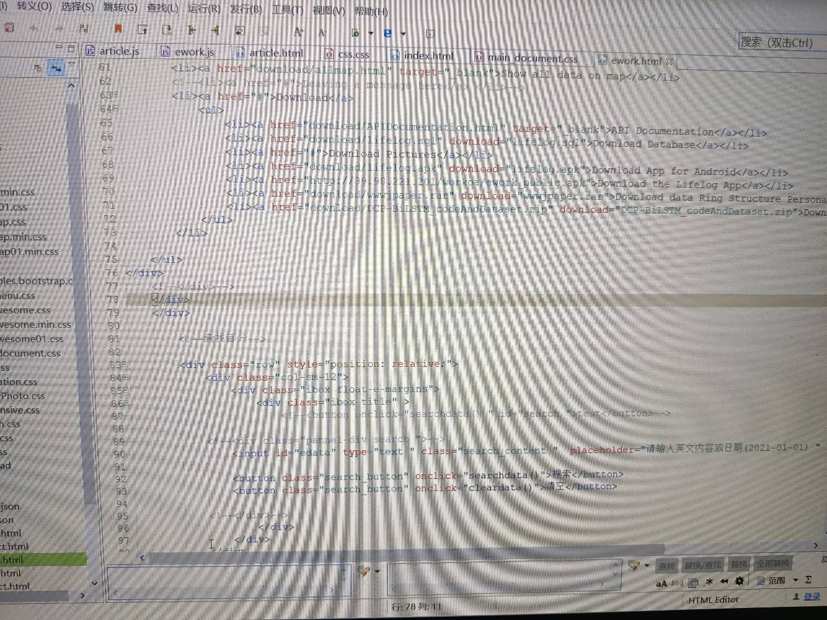Expand the project panel view menu triangle
Screen dimensions: 827x620
click(72, 65)
